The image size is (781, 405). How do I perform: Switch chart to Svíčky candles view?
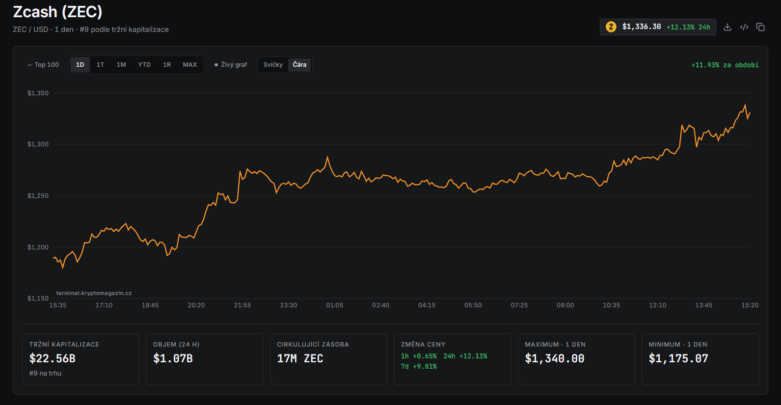(273, 65)
